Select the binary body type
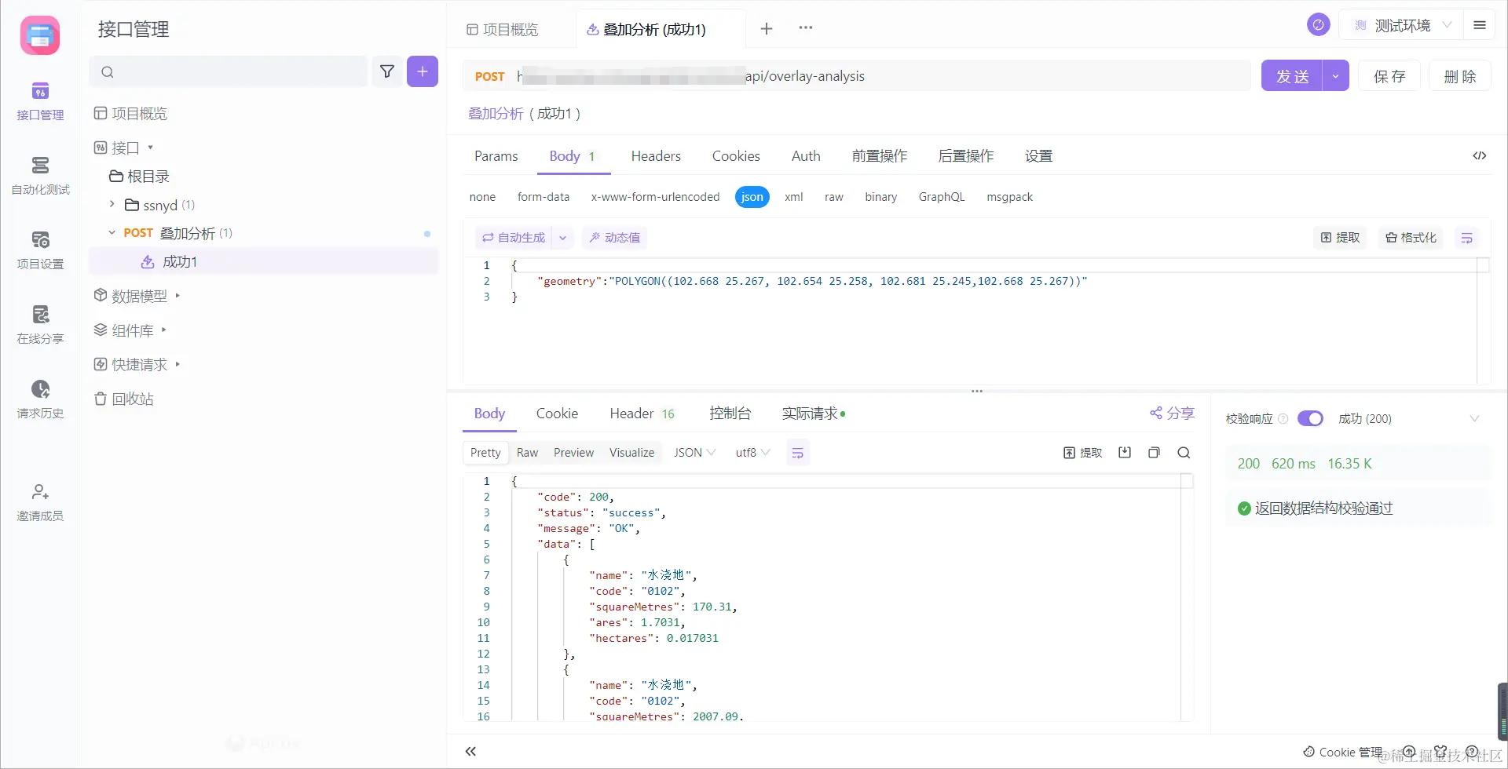This screenshot has width=1508, height=769. (881, 197)
